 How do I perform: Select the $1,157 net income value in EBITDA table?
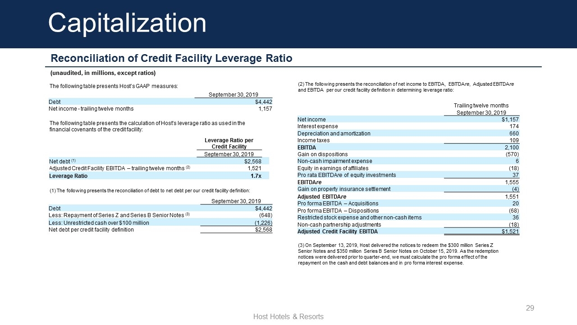[510, 119]
